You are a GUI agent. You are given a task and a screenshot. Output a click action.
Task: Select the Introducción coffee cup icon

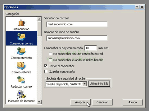coord(21,23)
